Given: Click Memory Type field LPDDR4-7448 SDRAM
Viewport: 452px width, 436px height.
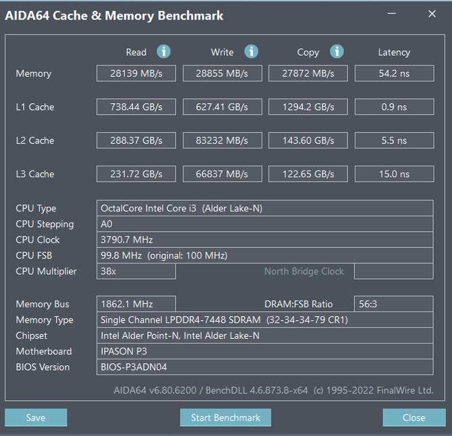Looking at the screenshot, I should (x=264, y=319).
